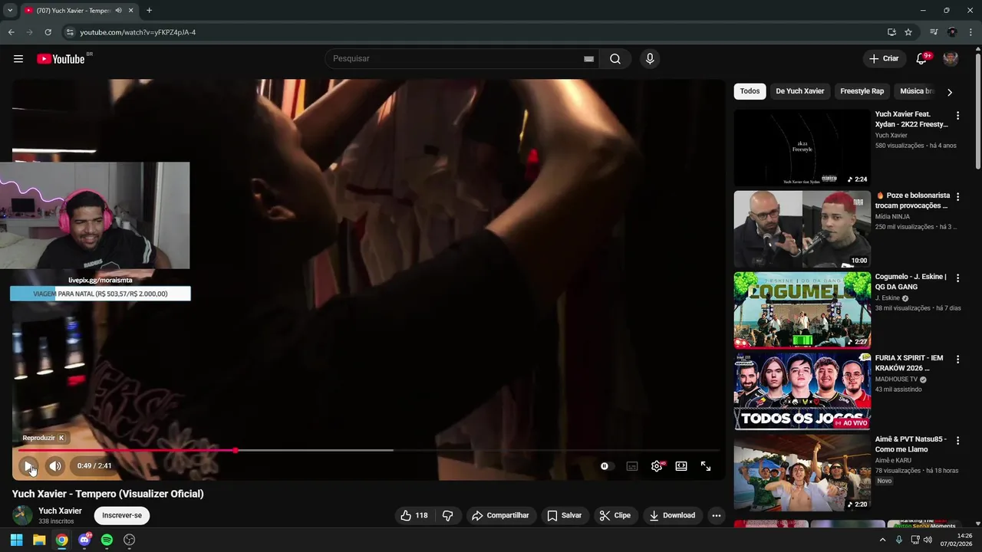
Task: Share the video via Compartilhar
Action: [x=500, y=515]
